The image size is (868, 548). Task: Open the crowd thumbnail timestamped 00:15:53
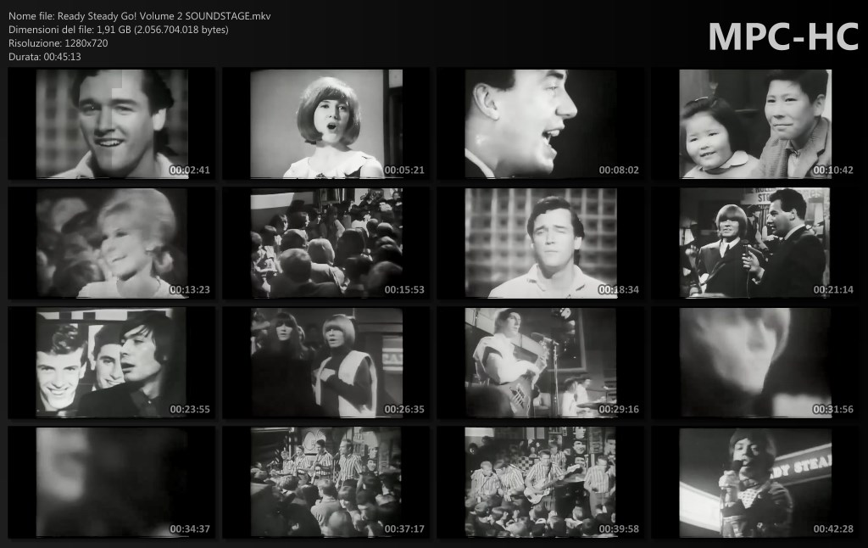pos(326,243)
